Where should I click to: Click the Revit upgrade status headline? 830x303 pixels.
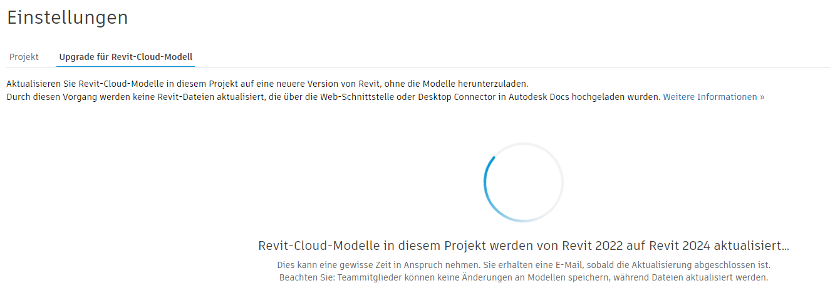tap(523, 246)
